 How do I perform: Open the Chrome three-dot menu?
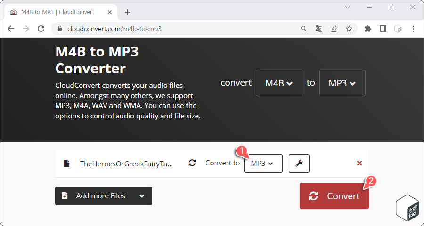(413, 29)
